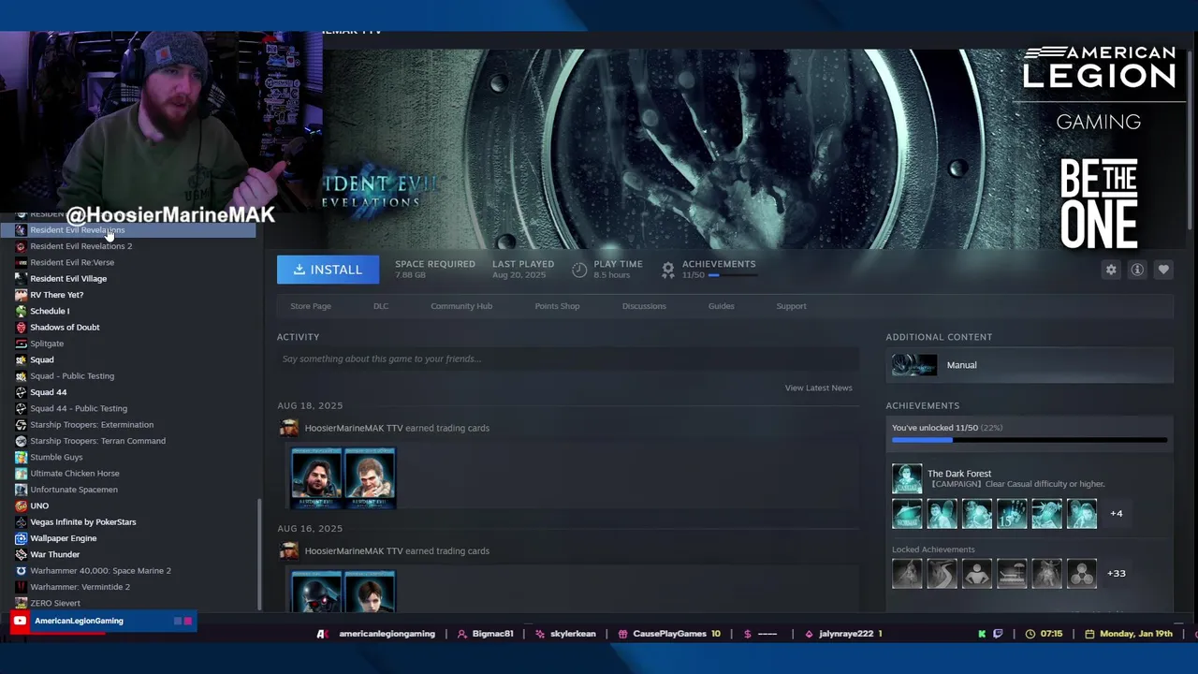The height and width of the screenshot is (674, 1198).
Task: Click the YouTube icon in overlay
Action: coord(20,621)
